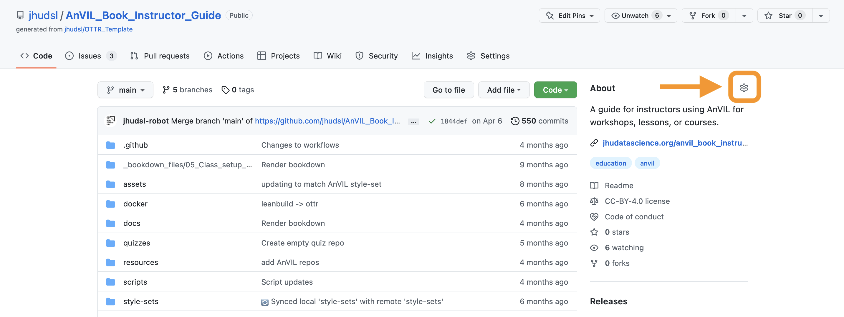Open the main branch dropdown
Image resolution: width=844 pixels, height=317 pixels.
click(125, 90)
